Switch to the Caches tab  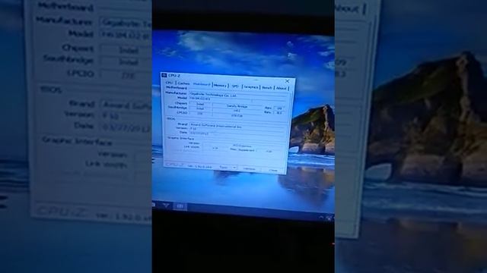click(x=183, y=83)
